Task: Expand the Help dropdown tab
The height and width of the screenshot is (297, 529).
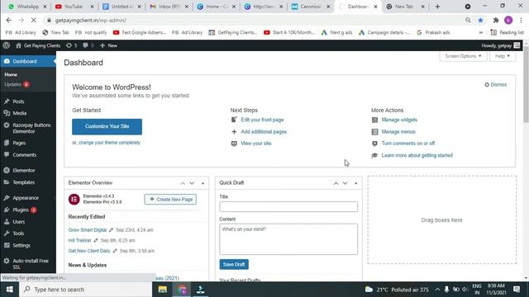Action: [x=503, y=56]
